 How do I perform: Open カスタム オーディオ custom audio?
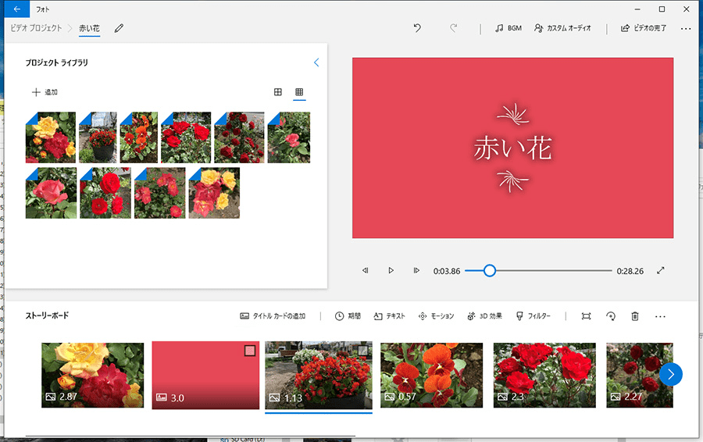point(562,28)
